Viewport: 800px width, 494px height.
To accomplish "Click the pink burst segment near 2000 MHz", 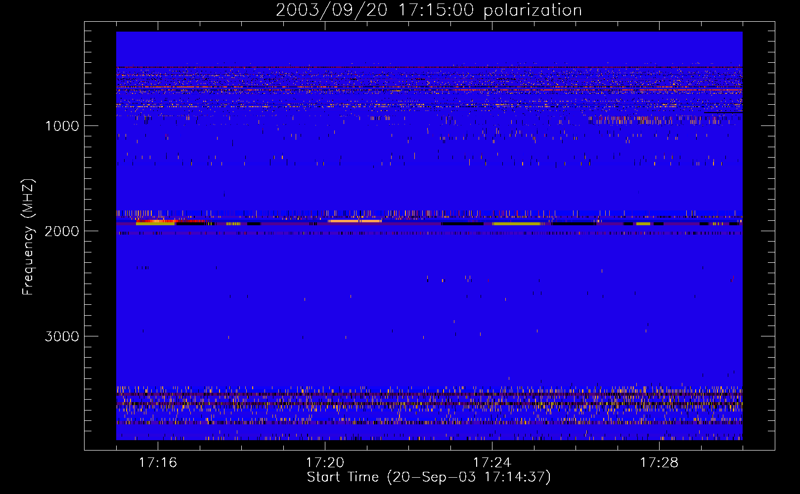I will pyautogui.click(x=355, y=221).
